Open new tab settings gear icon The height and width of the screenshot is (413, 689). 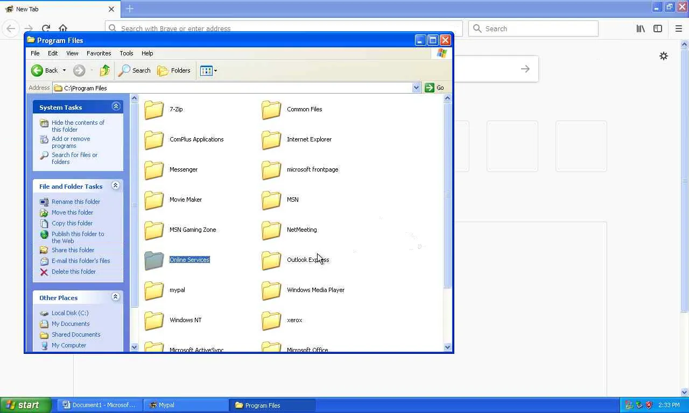[x=664, y=56]
